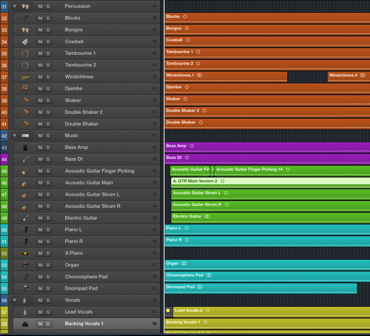Solo the Double Shaker 2 track
This screenshot has width=370, height=336.
(x=48, y=112)
